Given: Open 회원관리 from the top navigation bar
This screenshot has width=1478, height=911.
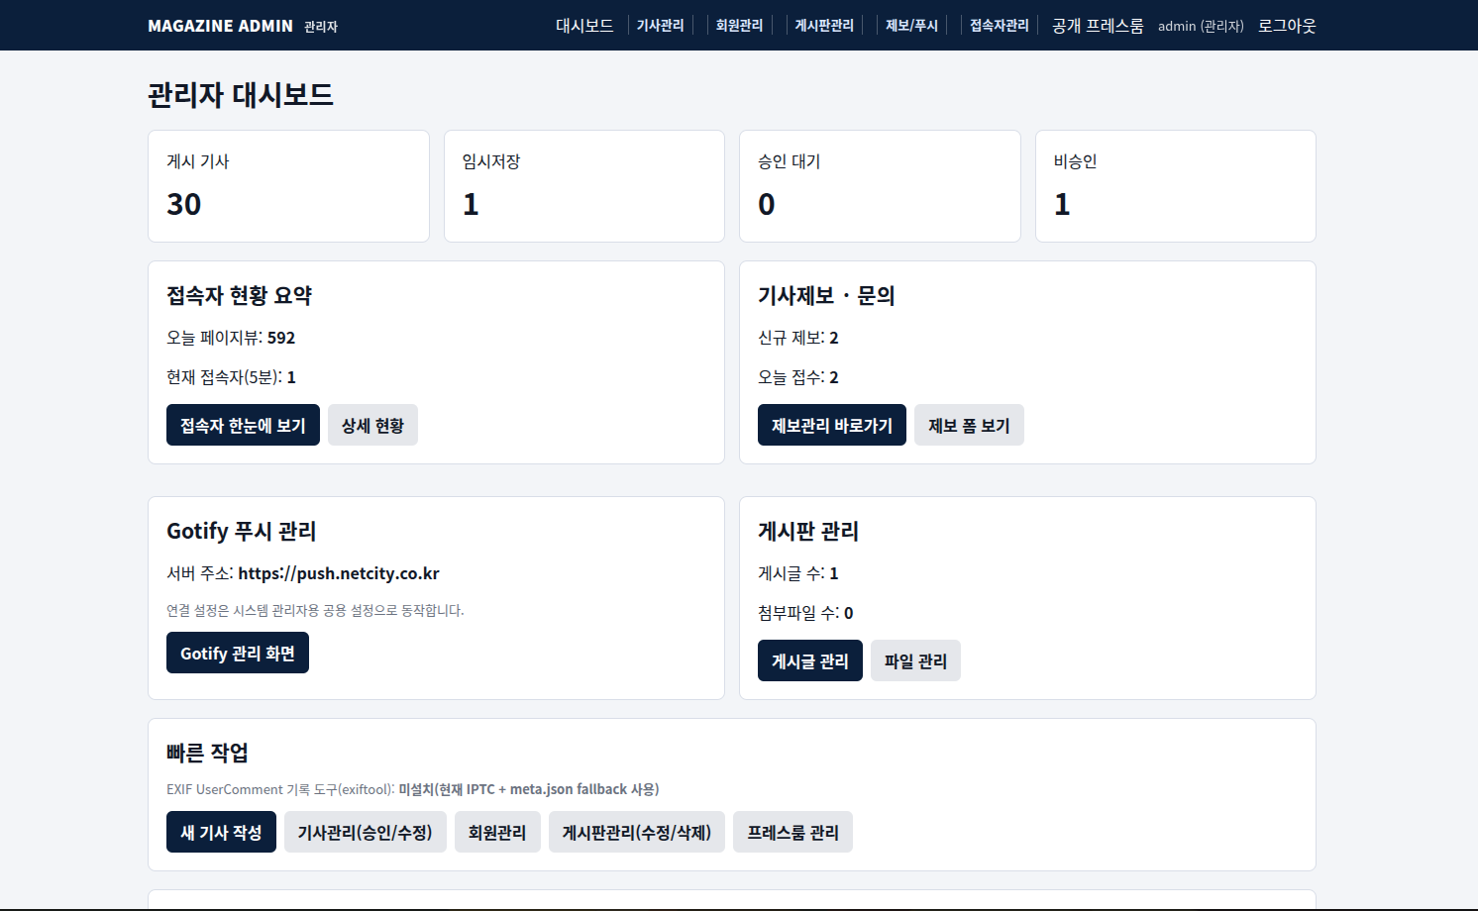Looking at the screenshot, I should tap(739, 26).
